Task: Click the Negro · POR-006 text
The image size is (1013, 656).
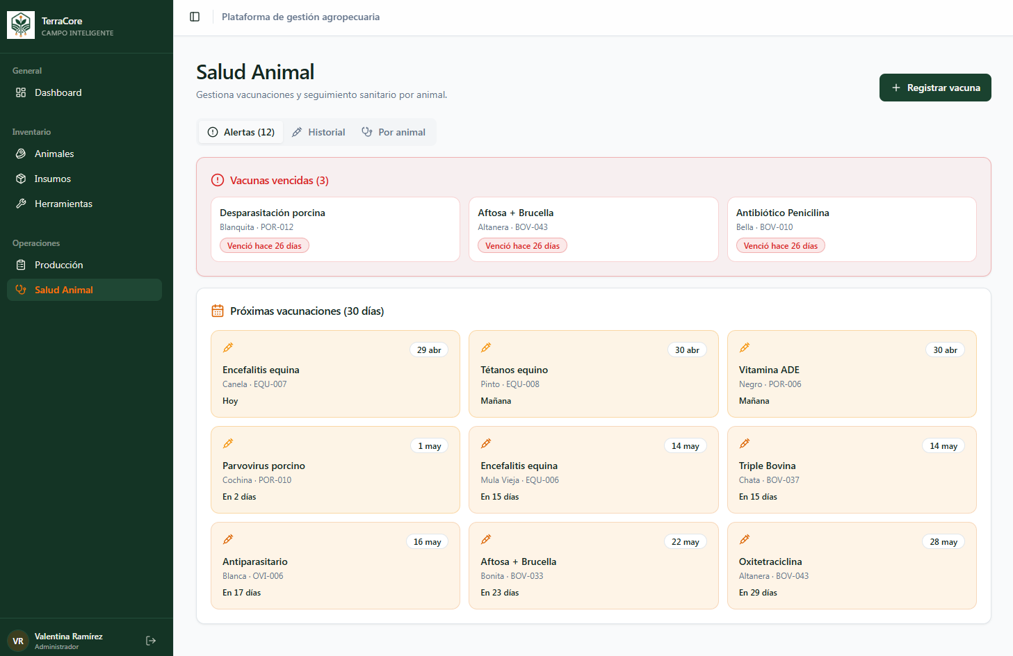Action: (x=770, y=384)
